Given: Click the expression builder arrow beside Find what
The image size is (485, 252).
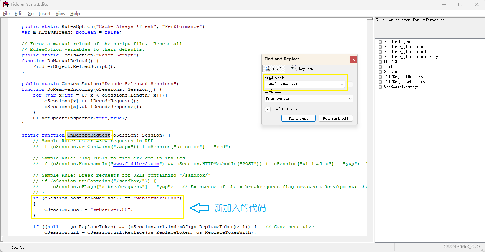Looking at the screenshot, I should [x=350, y=84].
